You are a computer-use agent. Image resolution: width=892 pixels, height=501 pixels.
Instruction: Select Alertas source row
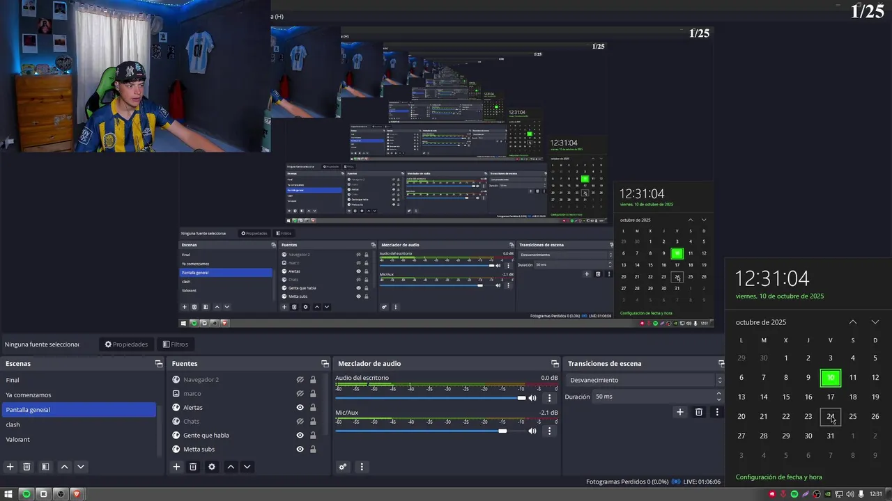pyautogui.click(x=245, y=408)
